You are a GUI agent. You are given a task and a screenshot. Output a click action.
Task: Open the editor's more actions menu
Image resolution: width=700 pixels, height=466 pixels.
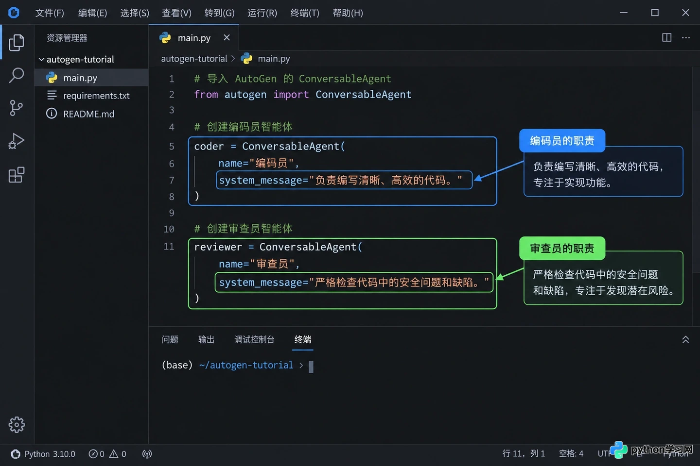[686, 37]
